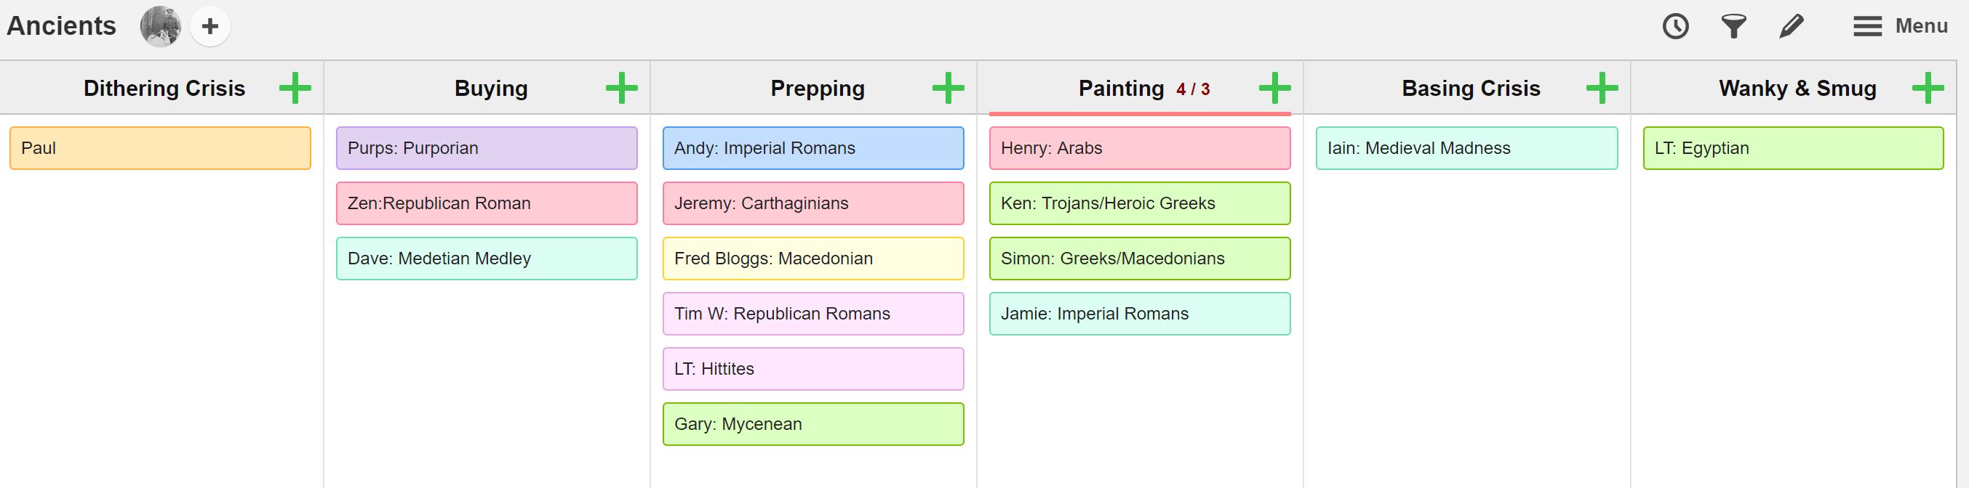Add a card to the Painting column
The image size is (1969, 488).
pyautogui.click(x=1274, y=88)
